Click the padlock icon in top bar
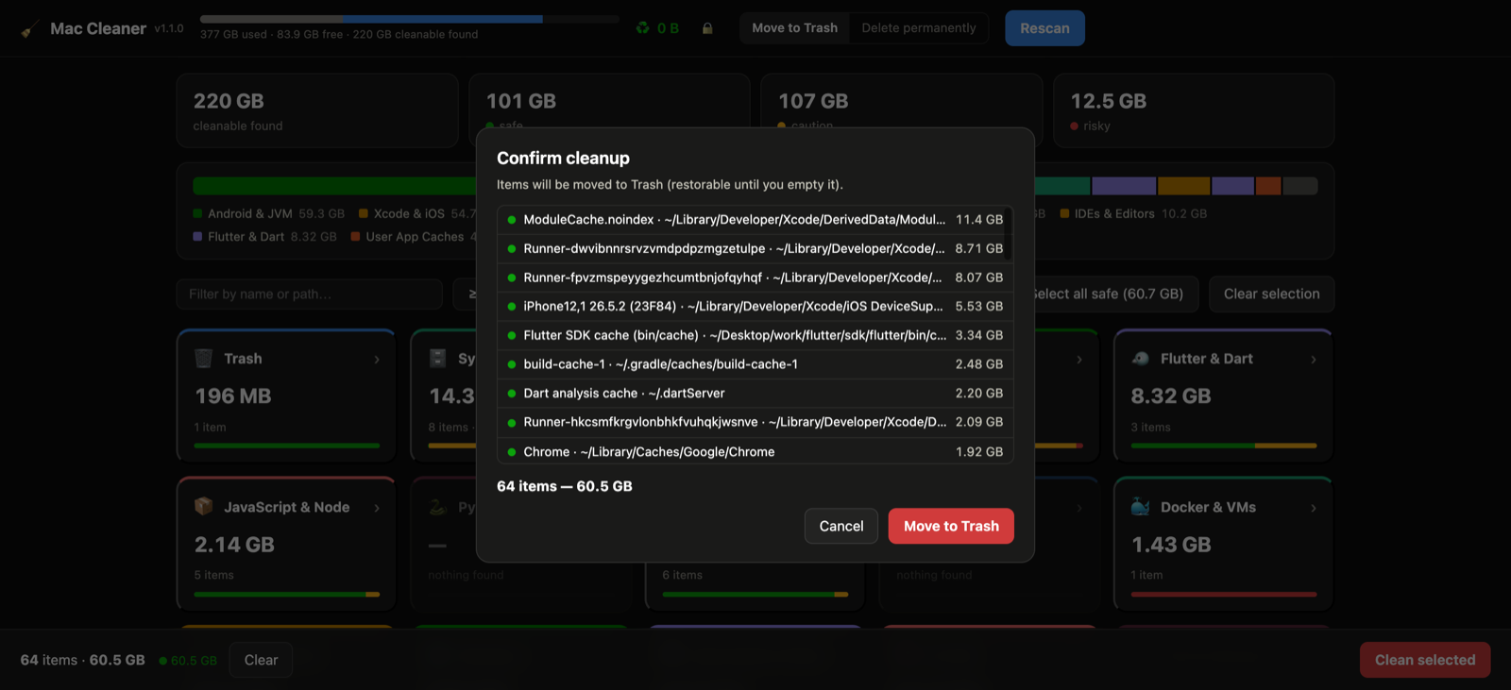 tap(707, 28)
